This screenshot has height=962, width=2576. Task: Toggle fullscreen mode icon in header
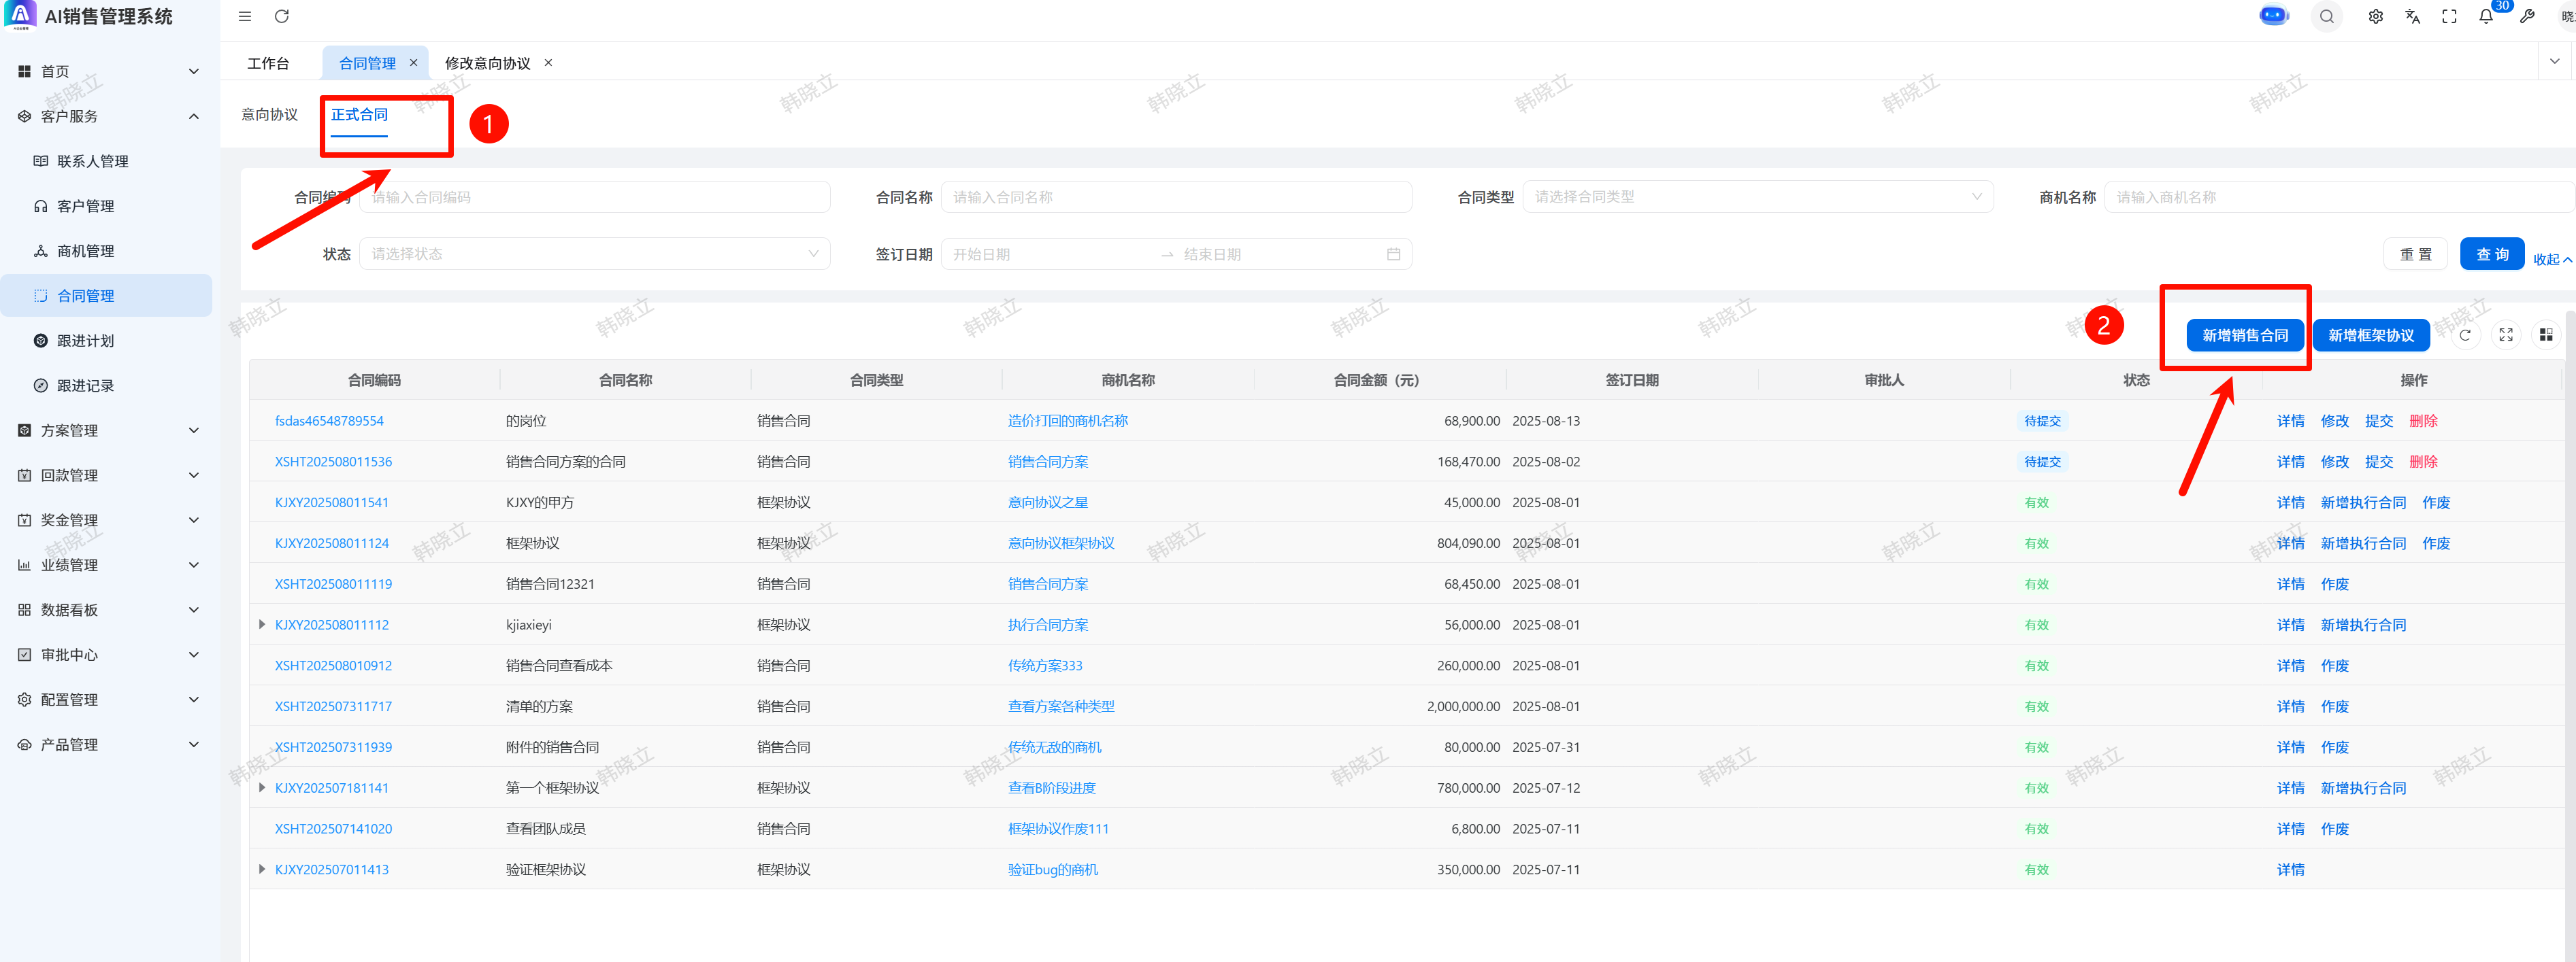(2449, 16)
